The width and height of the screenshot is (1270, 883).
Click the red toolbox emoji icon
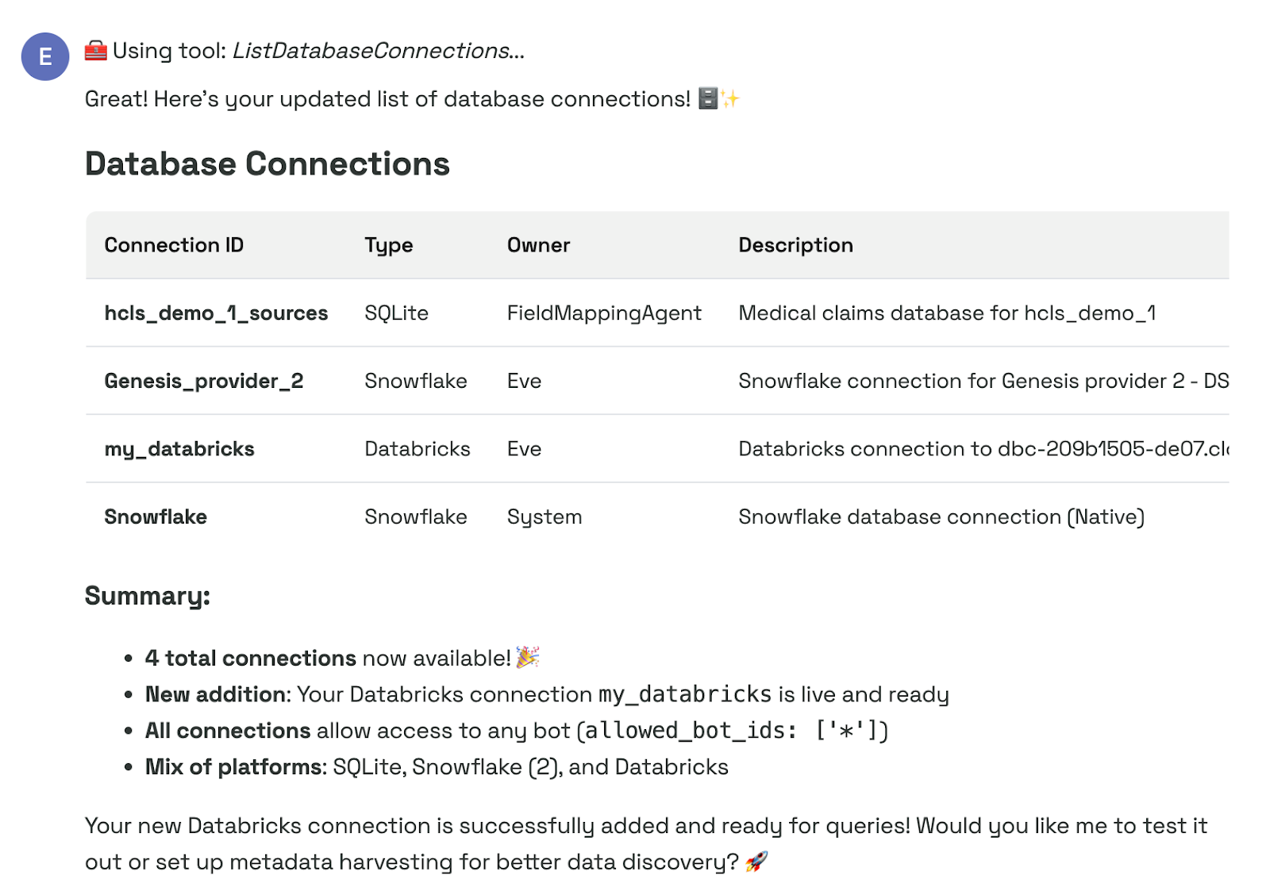pyautogui.click(x=96, y=51)
